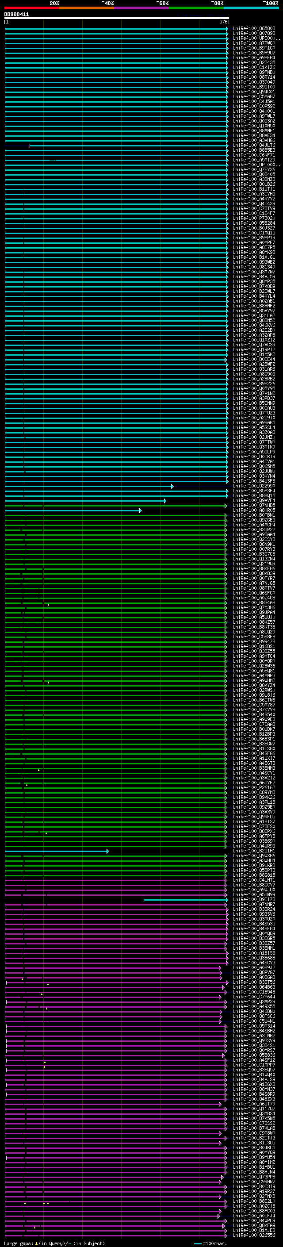The width and height of the screenshot is (283, 1247).
Task: Select the UniRef100_Q7X3H6 label
Action: 253,607
